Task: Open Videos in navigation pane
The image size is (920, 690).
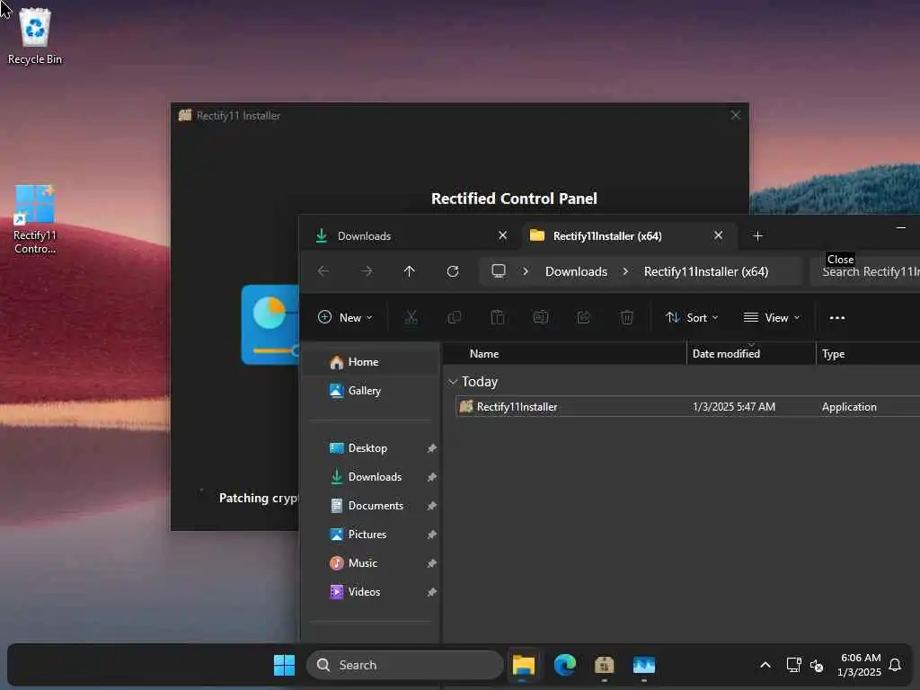Action: [x=367, y=592]
